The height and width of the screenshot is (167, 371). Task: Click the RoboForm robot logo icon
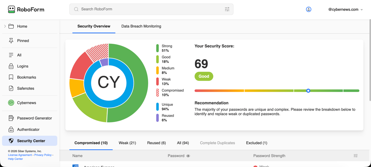(11, 9)
